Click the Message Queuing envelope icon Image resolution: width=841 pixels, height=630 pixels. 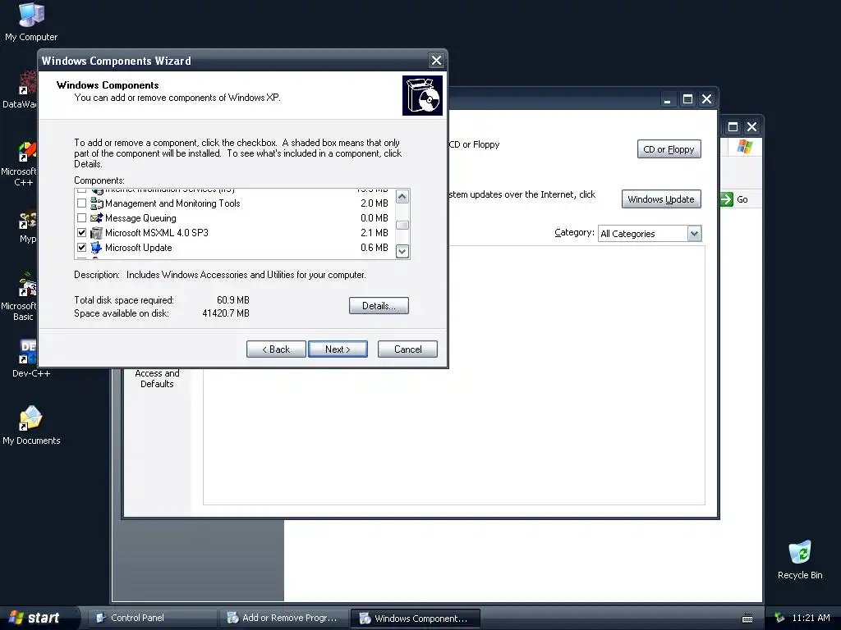(97, 218)
